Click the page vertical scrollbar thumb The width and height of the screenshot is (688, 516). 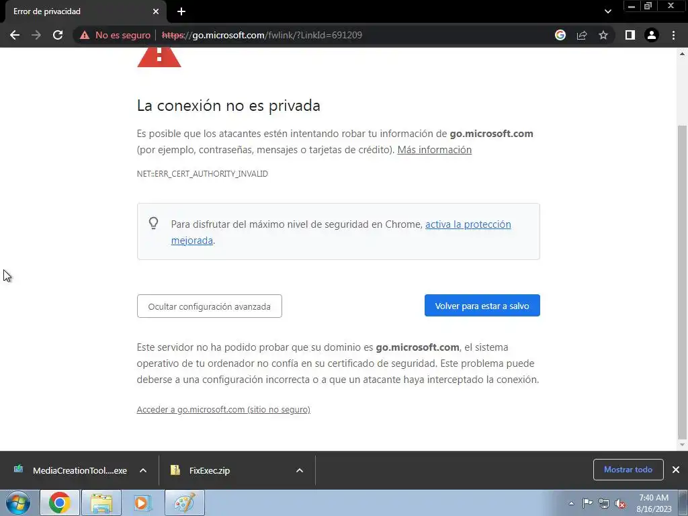683,282
